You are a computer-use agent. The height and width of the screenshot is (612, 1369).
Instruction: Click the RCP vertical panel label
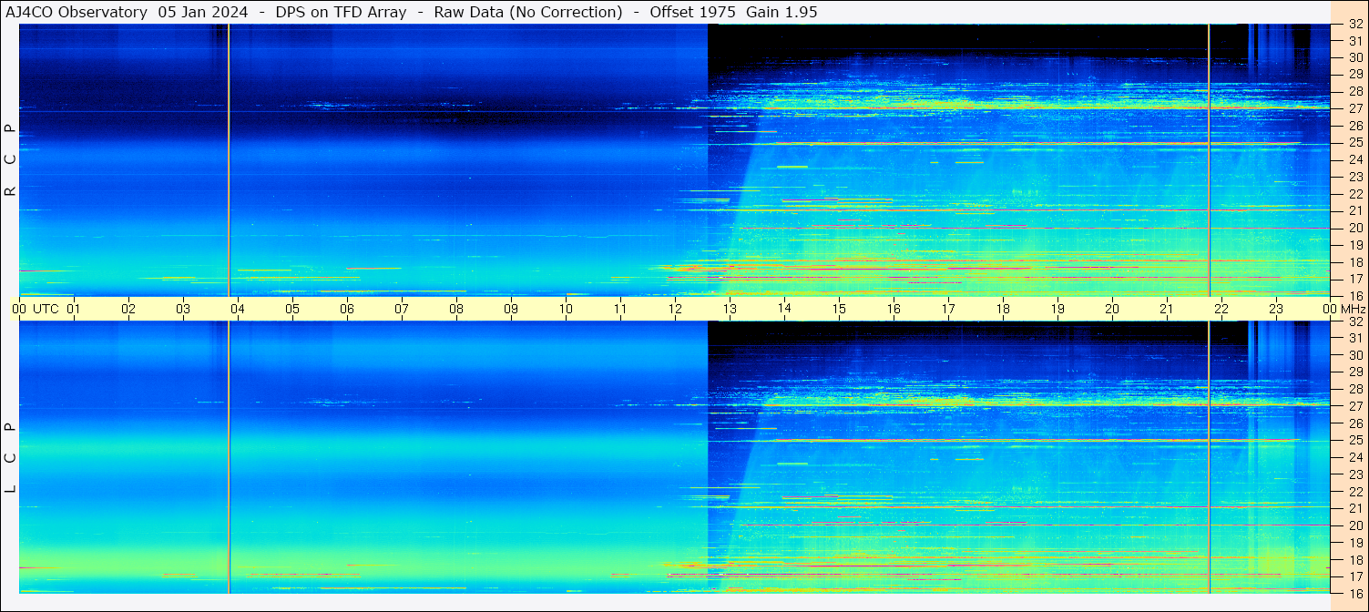tap(10, 160)
